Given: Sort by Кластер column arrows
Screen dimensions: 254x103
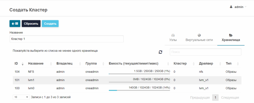Looking at the screenshot, I should click(193, 64).
